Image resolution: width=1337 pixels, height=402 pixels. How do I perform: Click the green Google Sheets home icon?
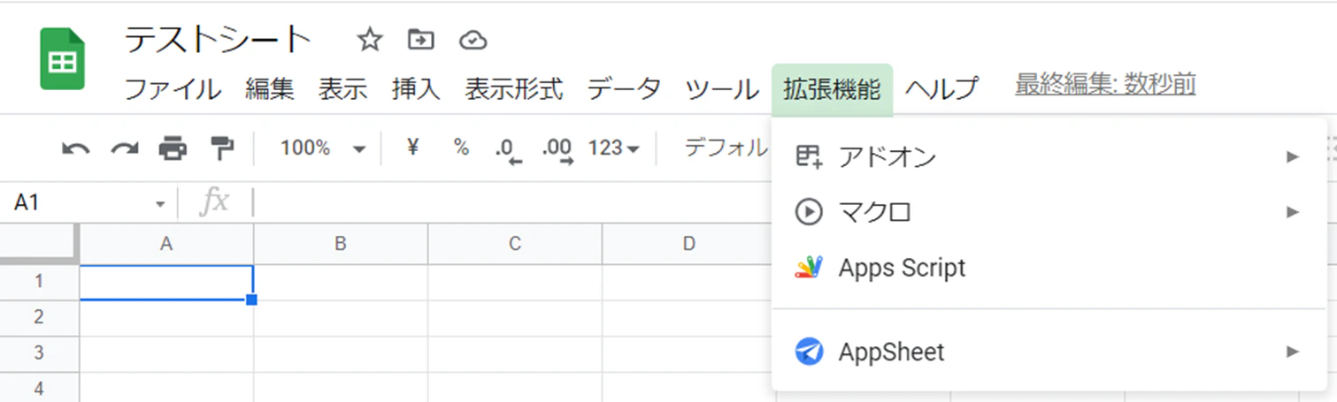pyautogui.click(x=62, y=59)
